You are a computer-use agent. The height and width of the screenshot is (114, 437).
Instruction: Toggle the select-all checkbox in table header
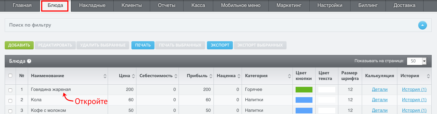pos(10,76)
